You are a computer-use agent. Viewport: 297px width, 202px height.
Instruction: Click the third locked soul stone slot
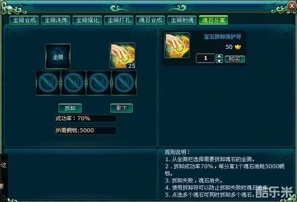99,83
